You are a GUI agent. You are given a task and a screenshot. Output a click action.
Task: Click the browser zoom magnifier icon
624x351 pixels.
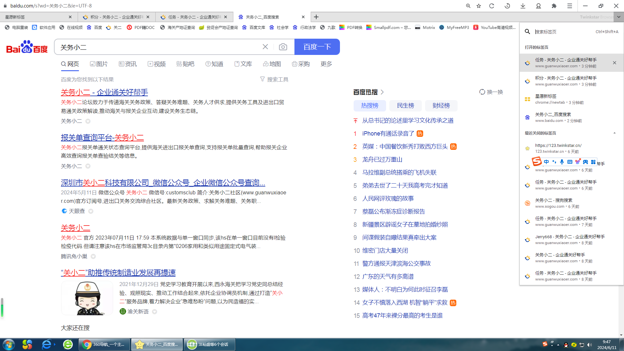click(x=468, y=6)
